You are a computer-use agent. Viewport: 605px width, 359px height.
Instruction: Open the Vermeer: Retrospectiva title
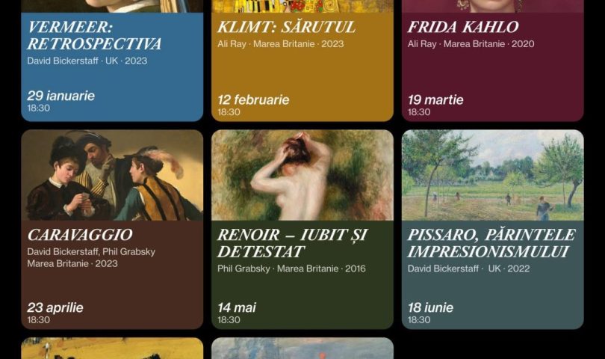click(x=95, y=35)
